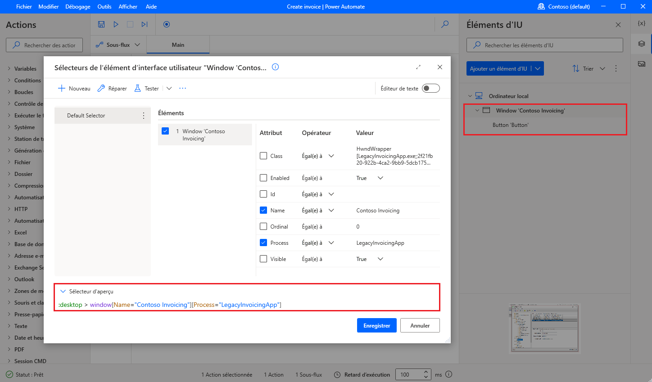
Task: Start the recorder with the circle icon
Action: tap(167, 24)
